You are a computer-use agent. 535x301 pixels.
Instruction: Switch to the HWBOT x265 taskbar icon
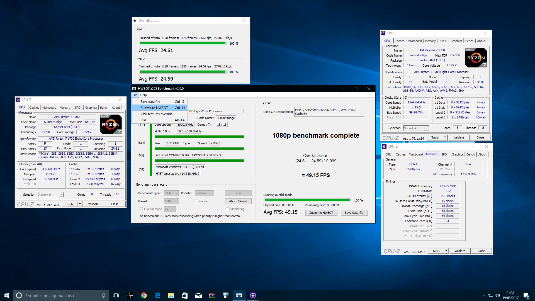click(x=239, y=295)
